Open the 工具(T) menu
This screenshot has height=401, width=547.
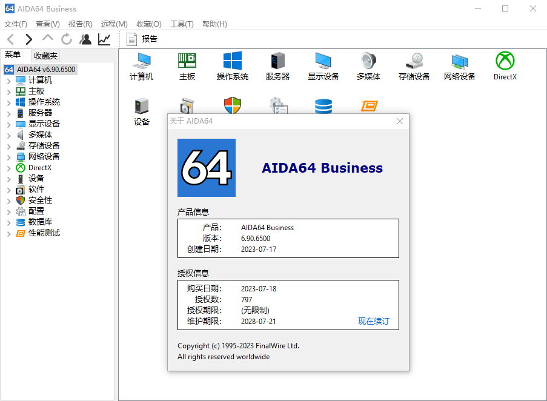(182, 24)
